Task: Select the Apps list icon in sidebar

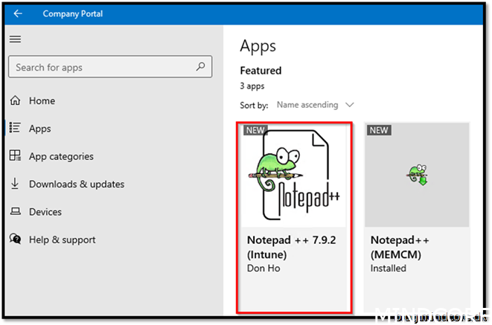Action: (x=15, y=128)
